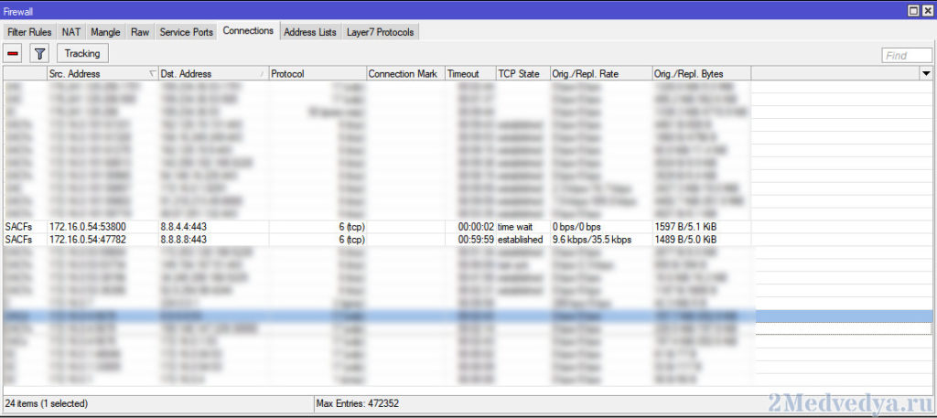Click rate value 0 bps/0 bps
Screen dimensions: 937x418
coord(576,227)
